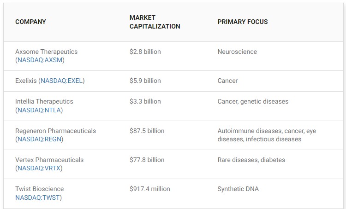
Task: Select the Exelixis $5.9 billion cell
Action: [x=145, y=81]
